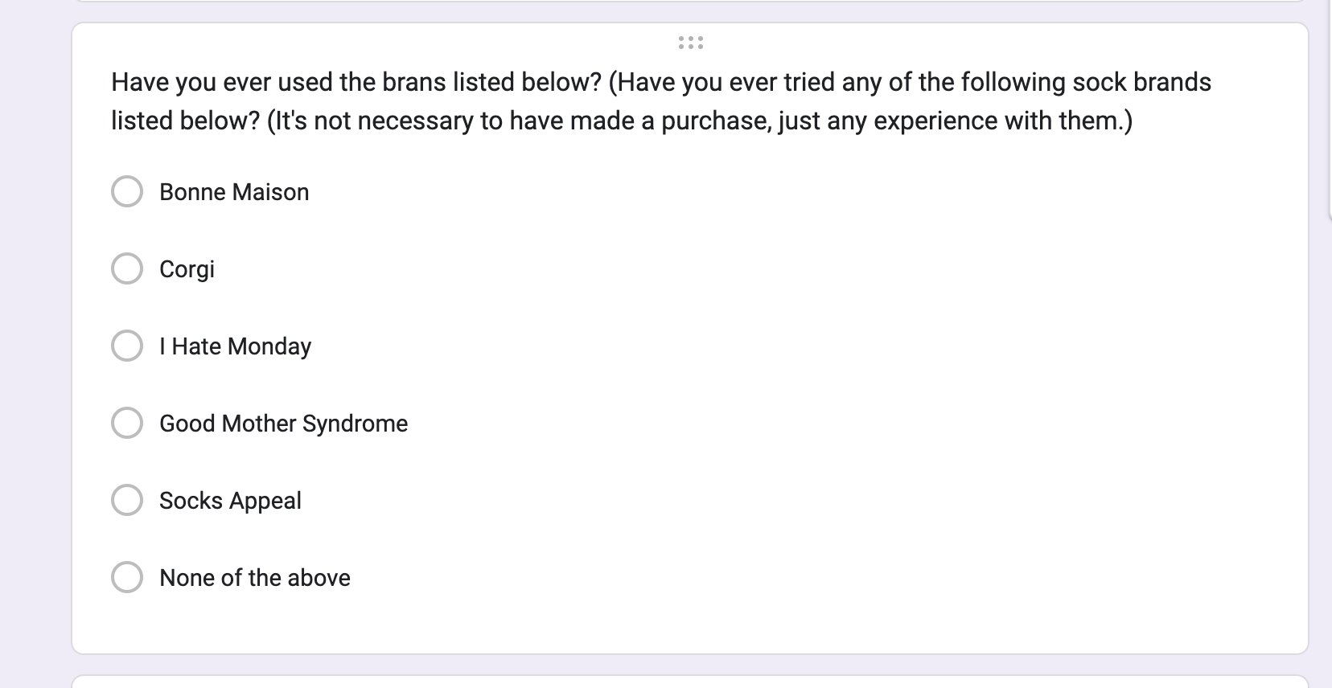1332x688 pixels.
Task: Click the I Hate Monday label text
Action: pyautogui.click(x=235, y=346)
